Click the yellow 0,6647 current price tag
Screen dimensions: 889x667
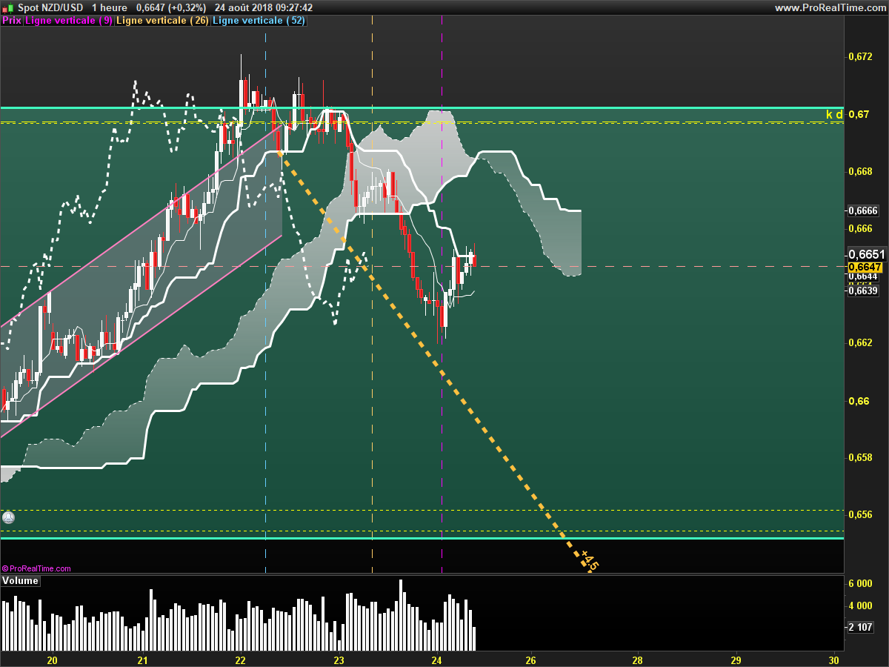pos(865,267)
